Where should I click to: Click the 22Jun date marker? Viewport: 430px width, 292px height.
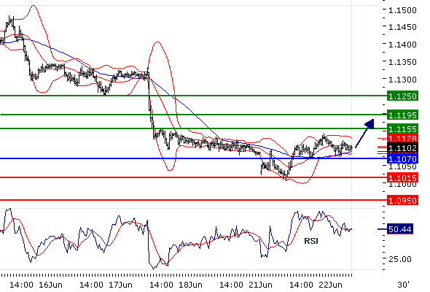click(330, 285)
